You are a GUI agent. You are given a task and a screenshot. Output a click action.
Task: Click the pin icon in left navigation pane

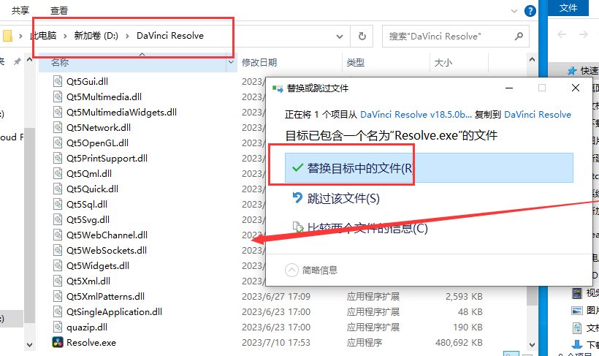point(18,61)
